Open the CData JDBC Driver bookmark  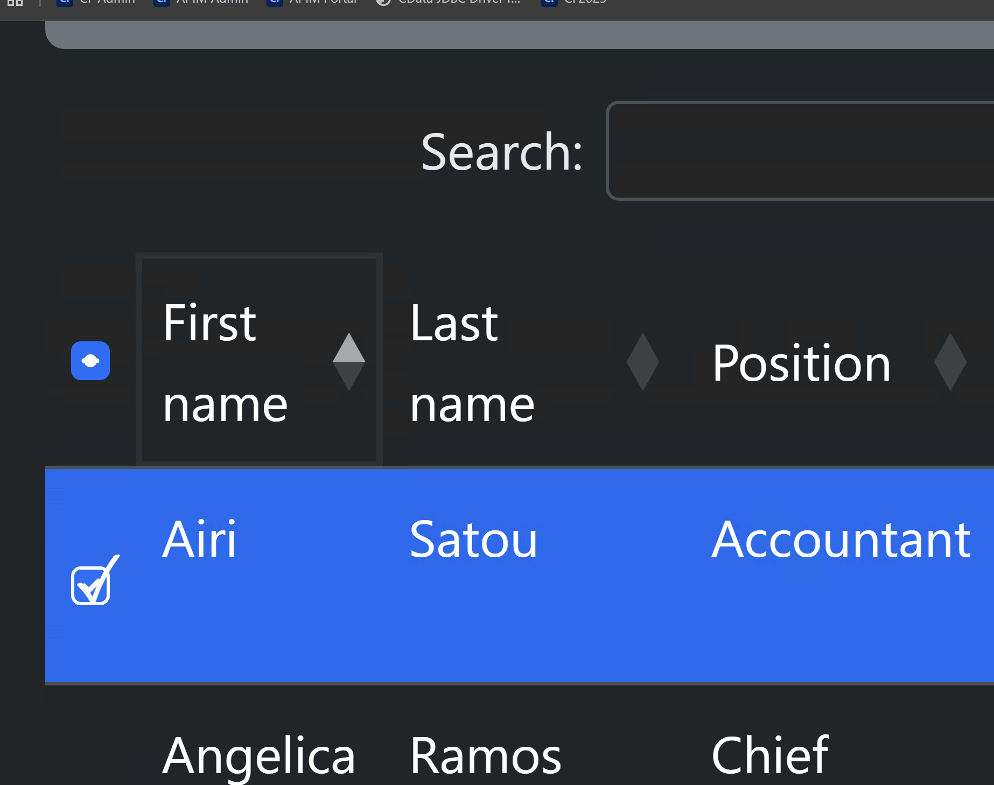click(x=450, y=3)
